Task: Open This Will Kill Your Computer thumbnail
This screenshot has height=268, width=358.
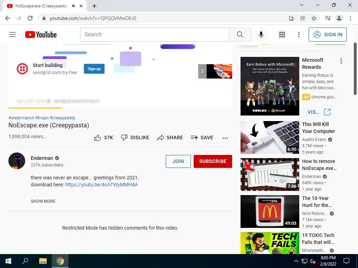Action: 270,137
